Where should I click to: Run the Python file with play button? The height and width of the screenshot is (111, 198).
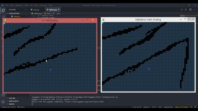tap(186, 10)
